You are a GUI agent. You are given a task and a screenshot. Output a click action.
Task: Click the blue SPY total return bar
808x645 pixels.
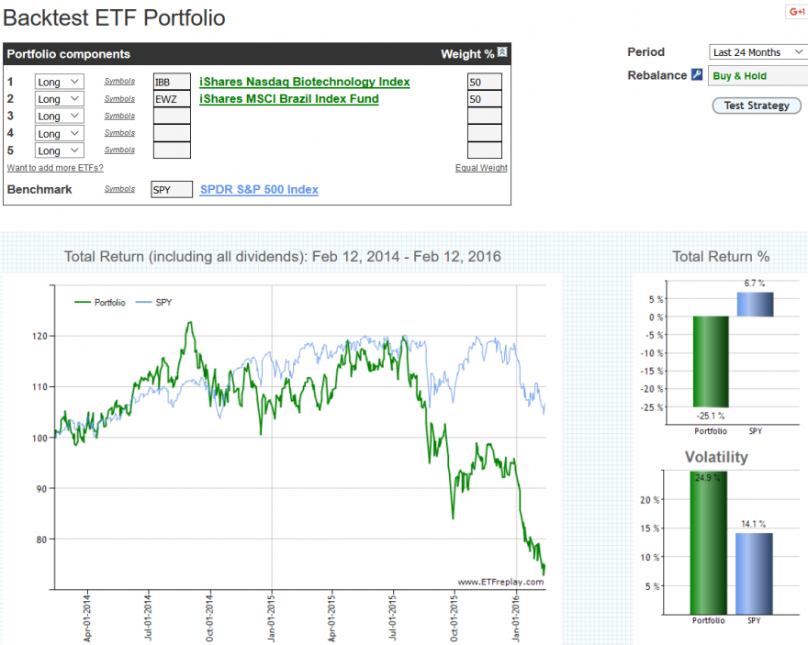[755, 305]
